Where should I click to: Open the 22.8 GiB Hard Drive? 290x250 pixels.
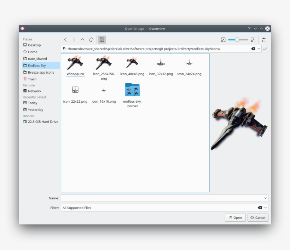[x=41, y=121]
